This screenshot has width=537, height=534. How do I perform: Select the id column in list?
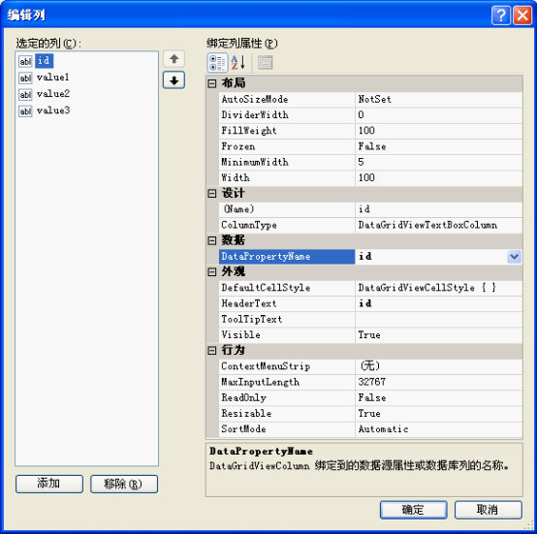[x=44, y=61]
